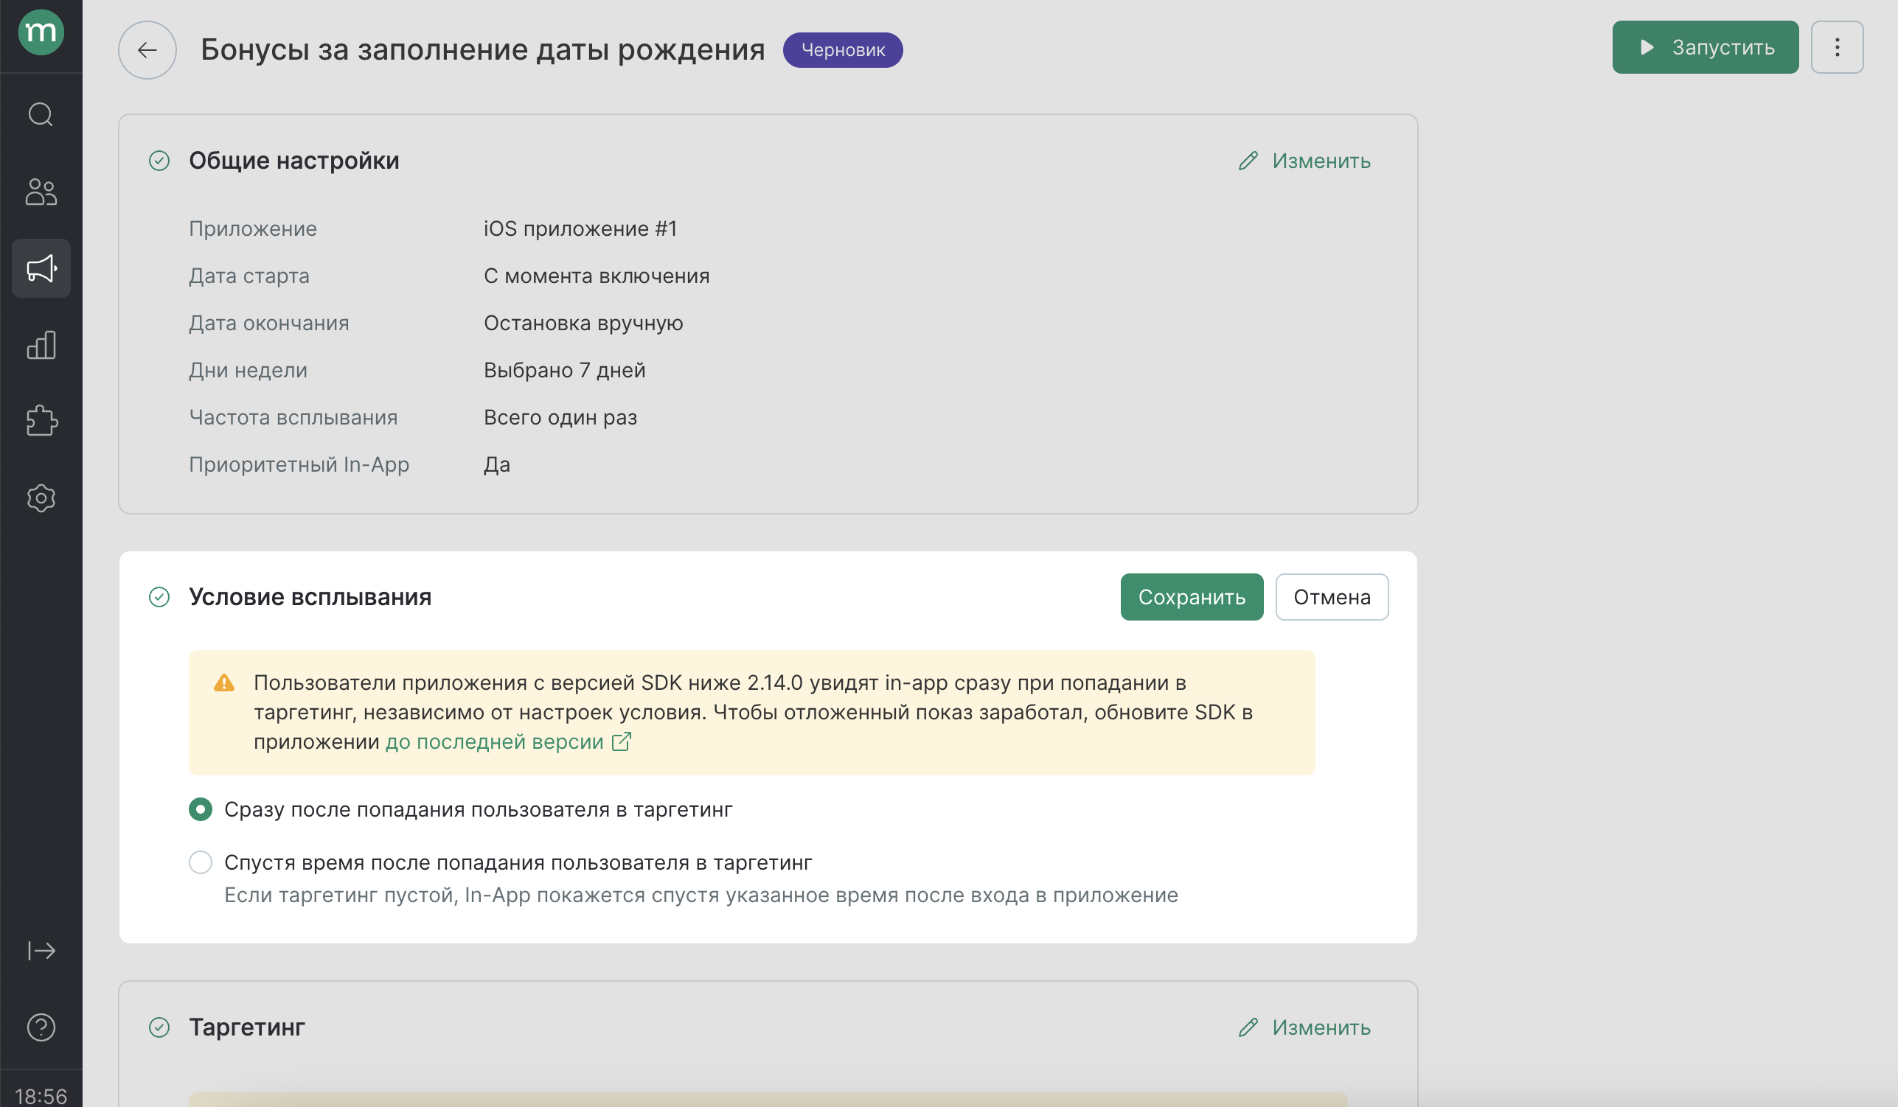Open search from the sidebar magnifier icon
This screenshot has width=1898, height=1107.
(41, 114)
